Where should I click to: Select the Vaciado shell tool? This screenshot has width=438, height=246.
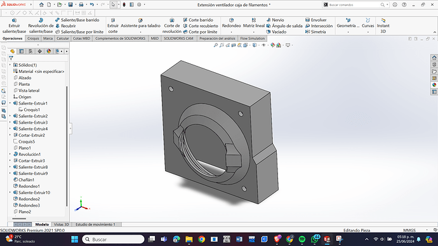point(276,32)
